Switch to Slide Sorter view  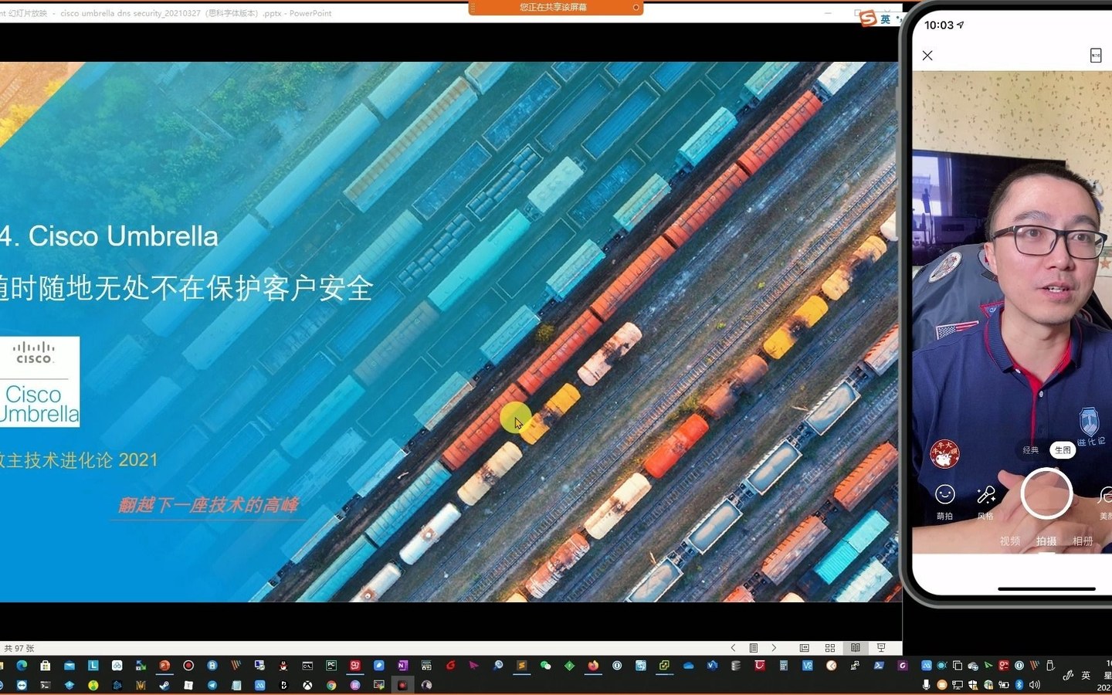(x=830, y=648)
